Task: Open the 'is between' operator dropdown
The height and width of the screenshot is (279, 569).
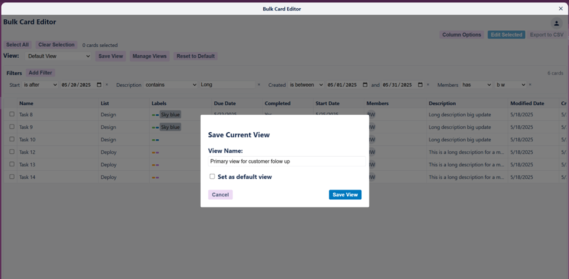Action: (306, 85)
